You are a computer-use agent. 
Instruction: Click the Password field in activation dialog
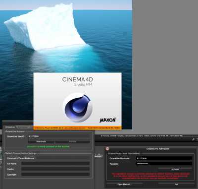(x=164, y=164)
